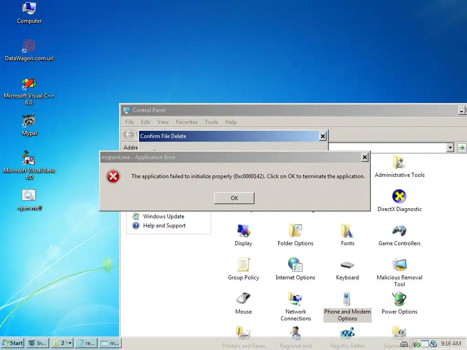This screenshot has width=467, height=350.
Task: Open Game Controllers applet
Action: (400, 235)
